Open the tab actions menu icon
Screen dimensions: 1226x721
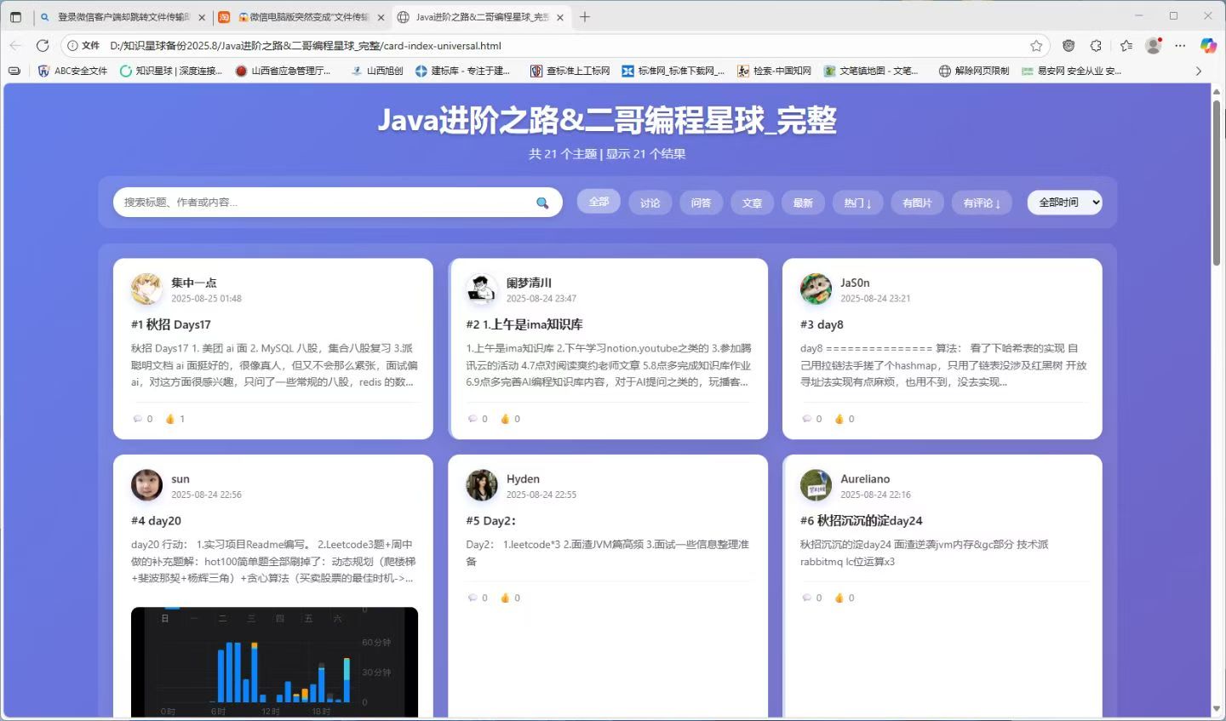coord(15,17)
